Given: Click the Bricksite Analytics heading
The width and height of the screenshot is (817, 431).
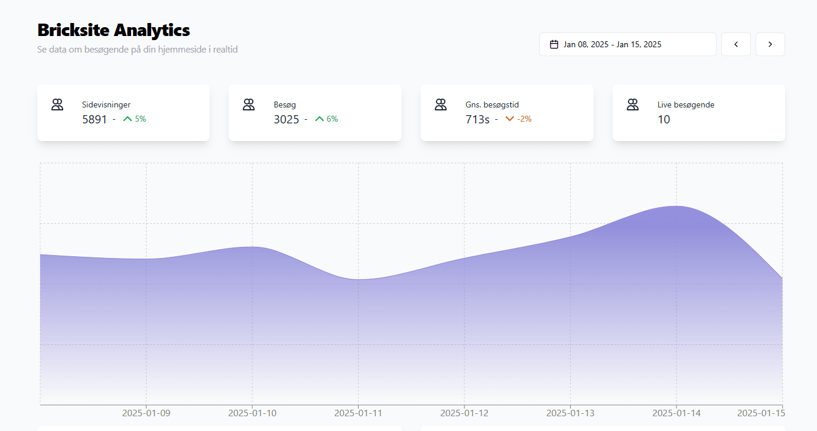Looking at the screenshot, I should 113,30.
